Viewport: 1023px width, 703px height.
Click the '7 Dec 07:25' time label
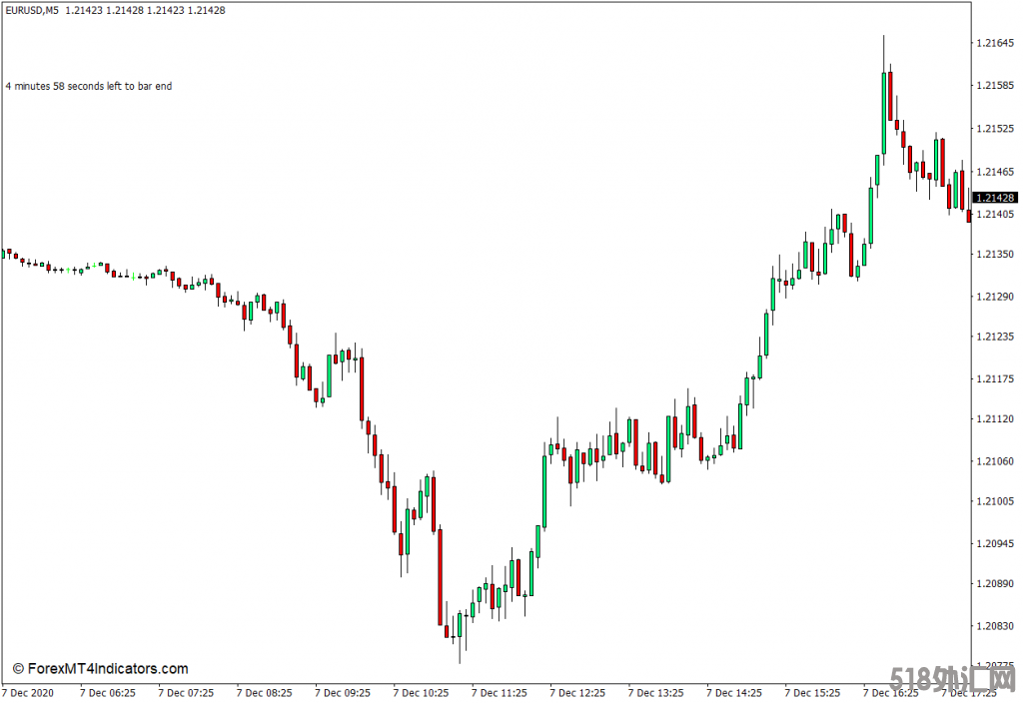click(186, 693)
